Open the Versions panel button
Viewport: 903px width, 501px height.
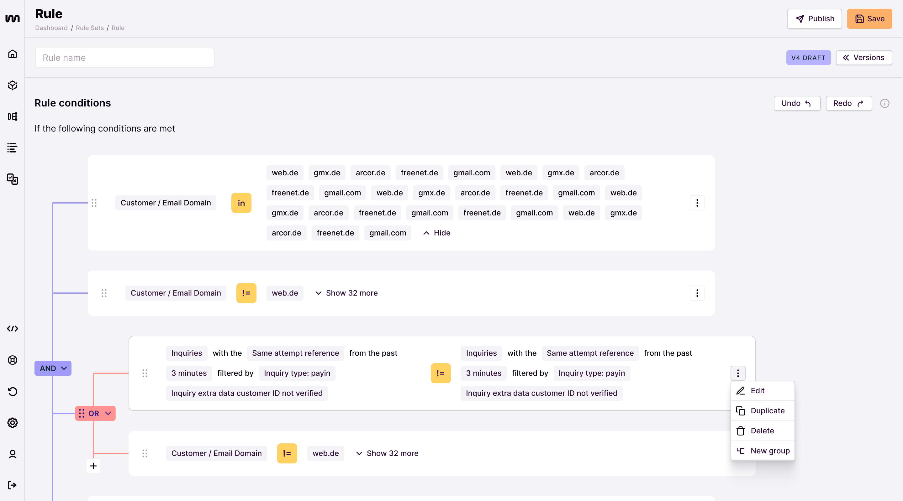tap(863, 57)
